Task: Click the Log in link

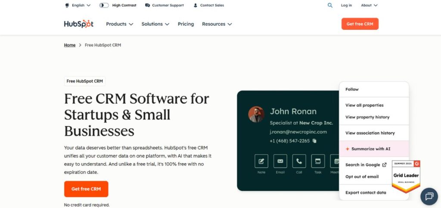Action: coord(346,5)
